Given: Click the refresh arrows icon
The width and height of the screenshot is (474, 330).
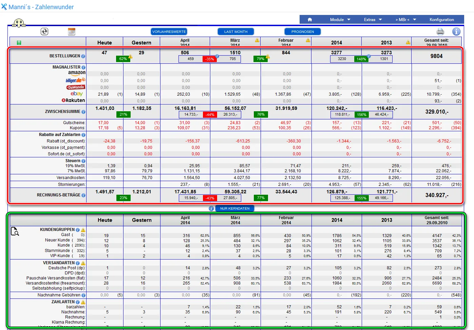Looking at the screenshot, I should (44, 32).
